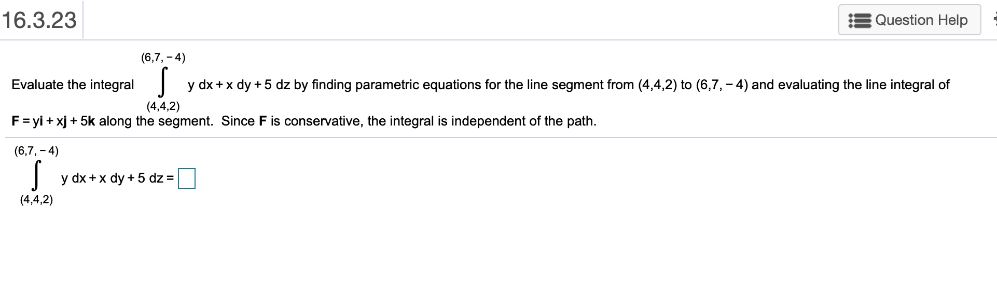This screenshot has height=306, width=997.
Task: Click the equals sign before the answer box
Action: pyautogui.click(x=170, y=178)
